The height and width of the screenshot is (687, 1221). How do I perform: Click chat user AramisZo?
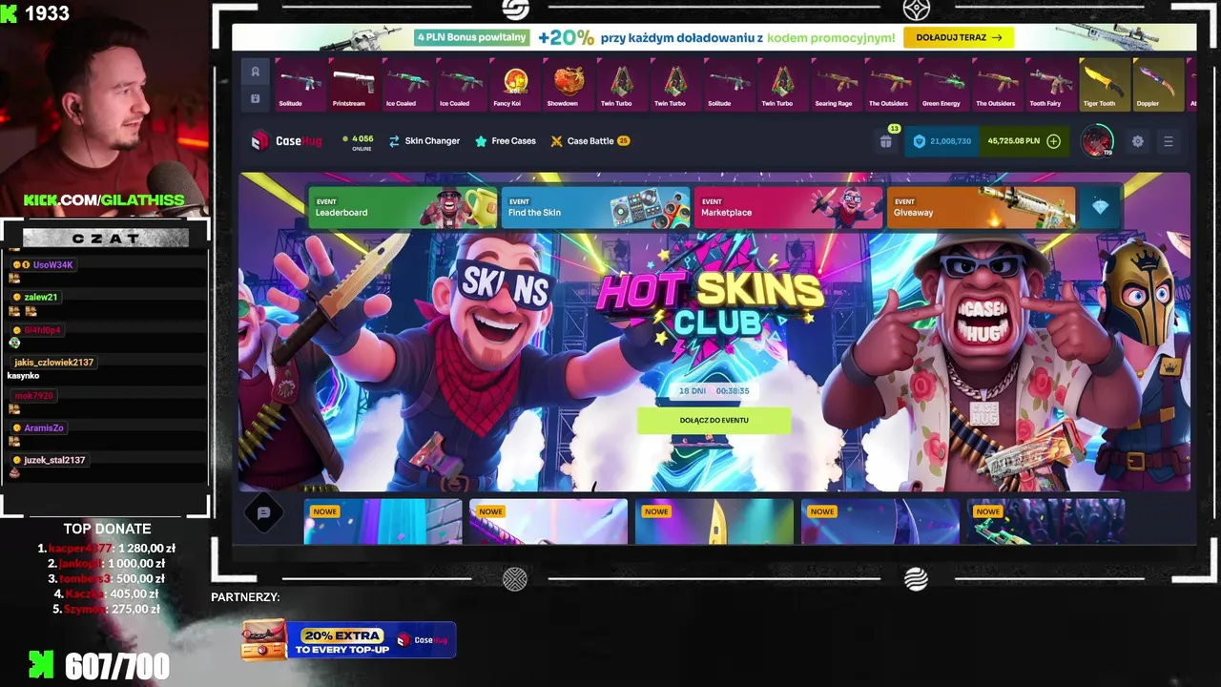(x=43, y=427)
